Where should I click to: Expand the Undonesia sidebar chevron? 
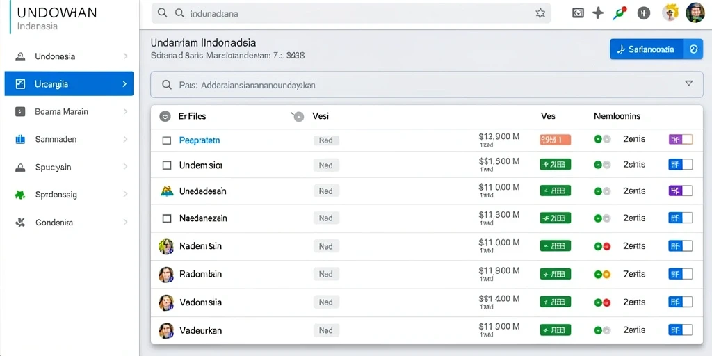125,56
